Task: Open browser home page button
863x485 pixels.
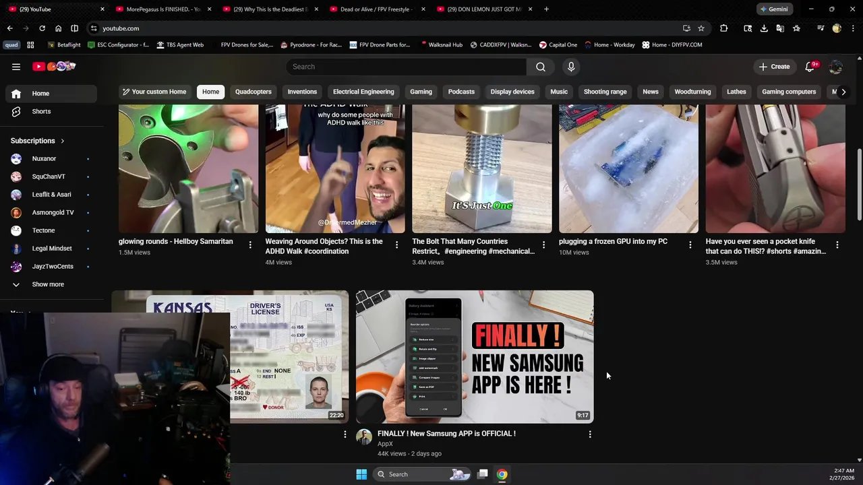Action: [58, 28]
